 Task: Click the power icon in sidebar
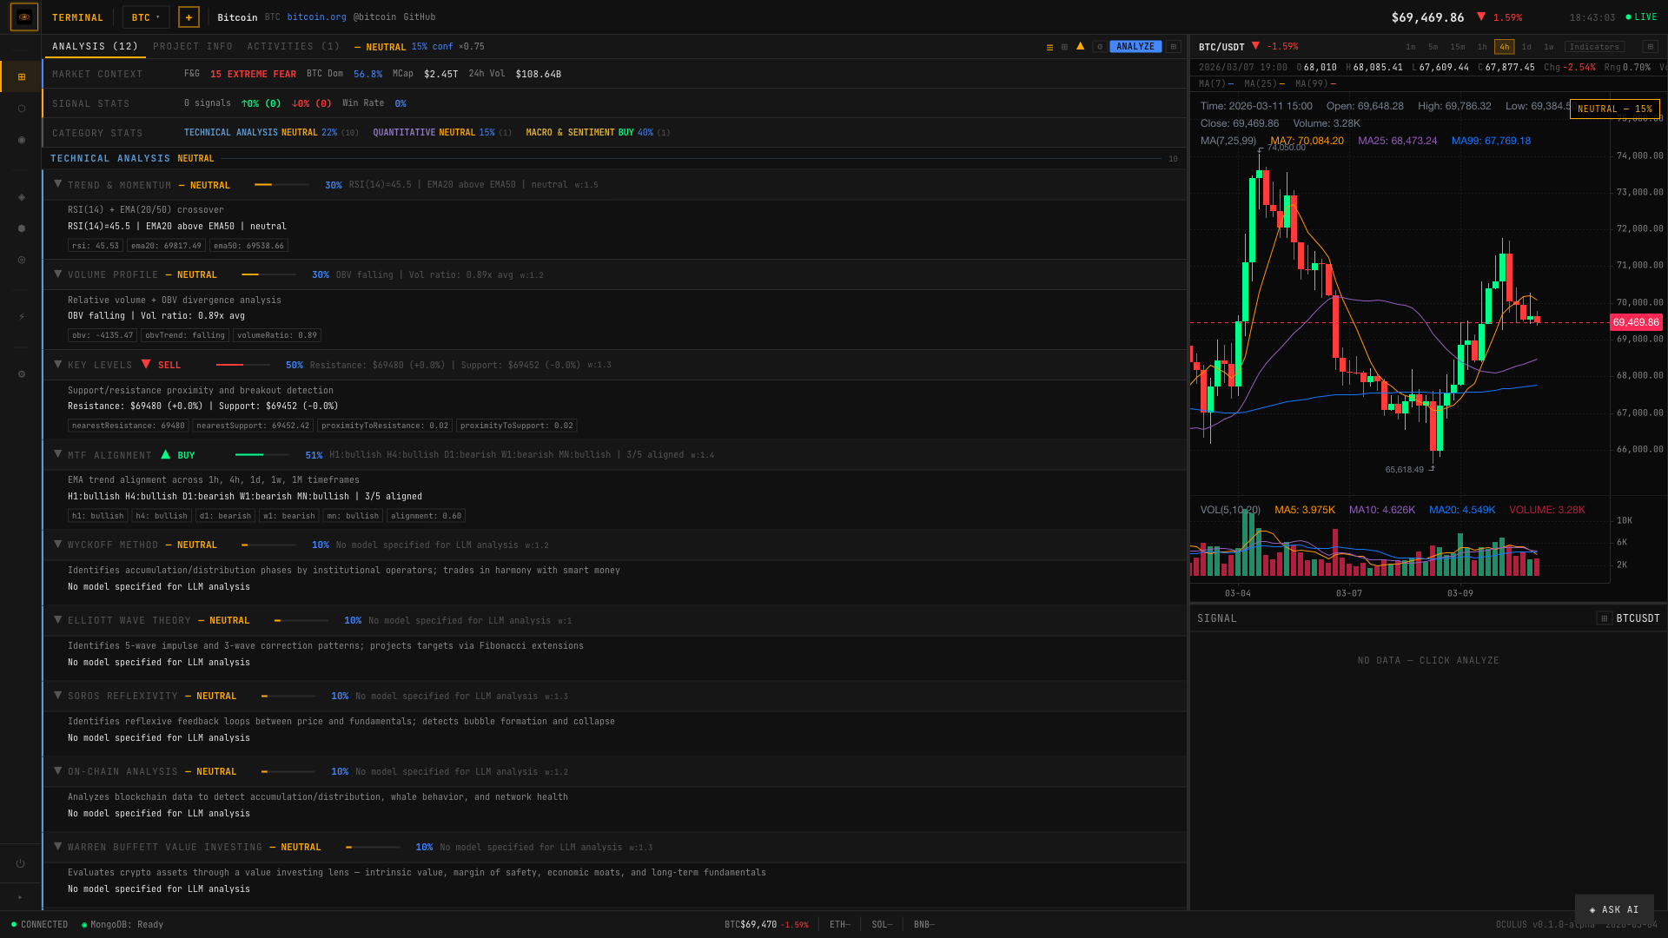[21, 863]
